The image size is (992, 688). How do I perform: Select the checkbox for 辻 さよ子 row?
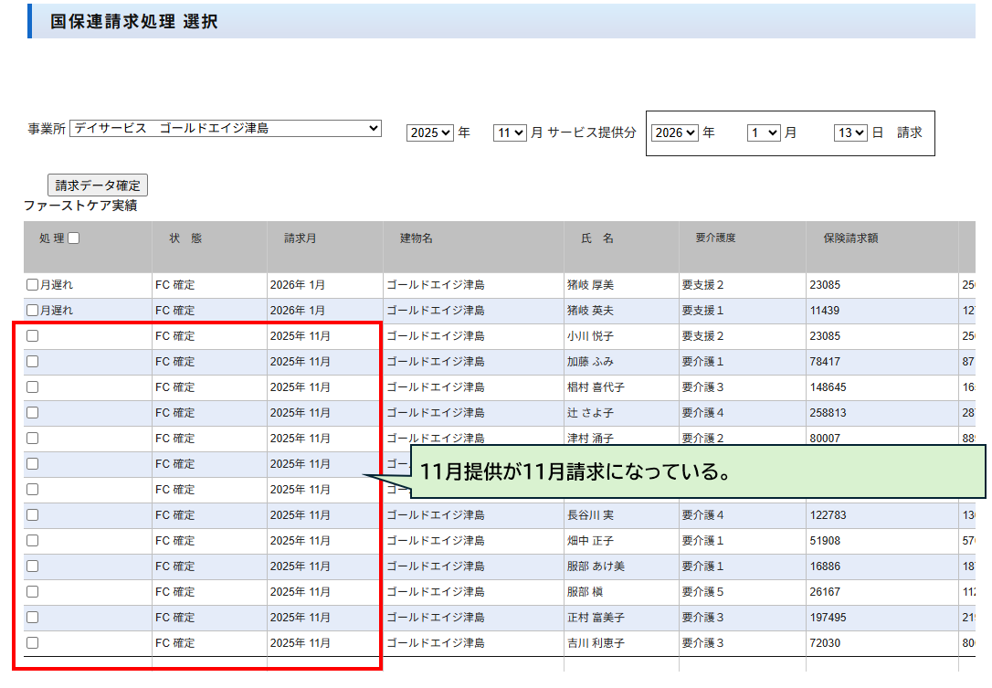[x=33, y=413]
